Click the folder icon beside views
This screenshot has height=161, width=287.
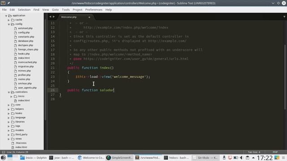coord(13,139)
